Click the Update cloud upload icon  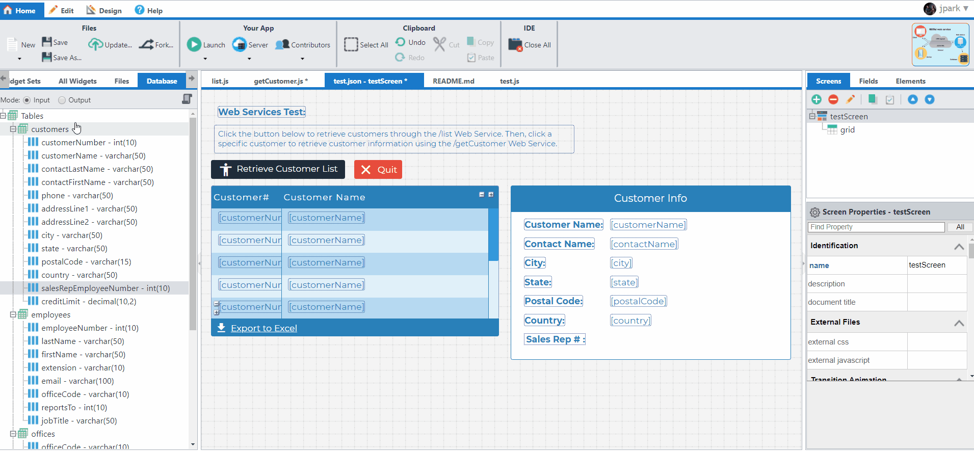point(95,44)
